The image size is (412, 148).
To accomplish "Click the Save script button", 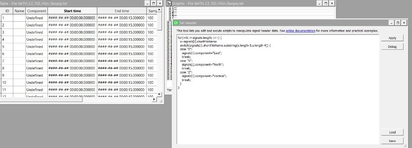I will click(x=392, y=141).
